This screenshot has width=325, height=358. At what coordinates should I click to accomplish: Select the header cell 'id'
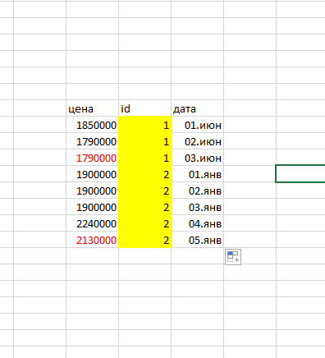[144, 108]
